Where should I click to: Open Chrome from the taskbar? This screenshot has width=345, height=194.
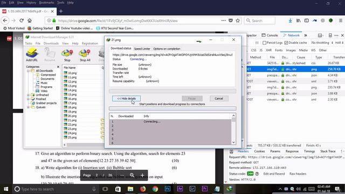pos(155,189)
